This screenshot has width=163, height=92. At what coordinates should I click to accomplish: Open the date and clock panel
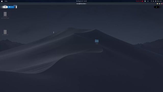[81, 1]
